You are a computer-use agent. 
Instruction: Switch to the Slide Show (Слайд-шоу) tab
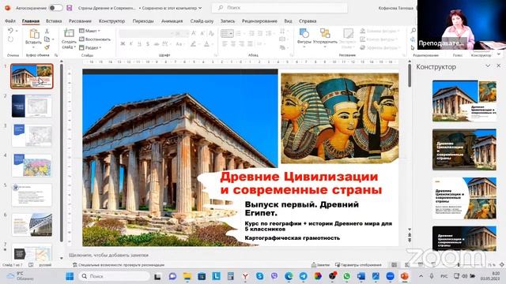click(x=202, y=21)
